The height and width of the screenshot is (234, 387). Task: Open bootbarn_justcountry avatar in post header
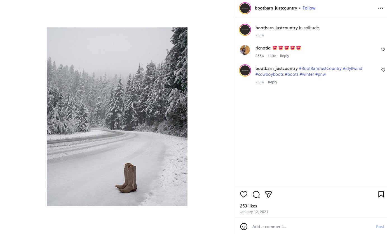(245, 8)
